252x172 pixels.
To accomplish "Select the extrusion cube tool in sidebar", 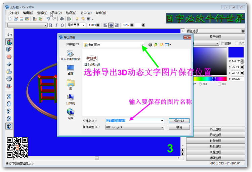I will tap(9, 49).
